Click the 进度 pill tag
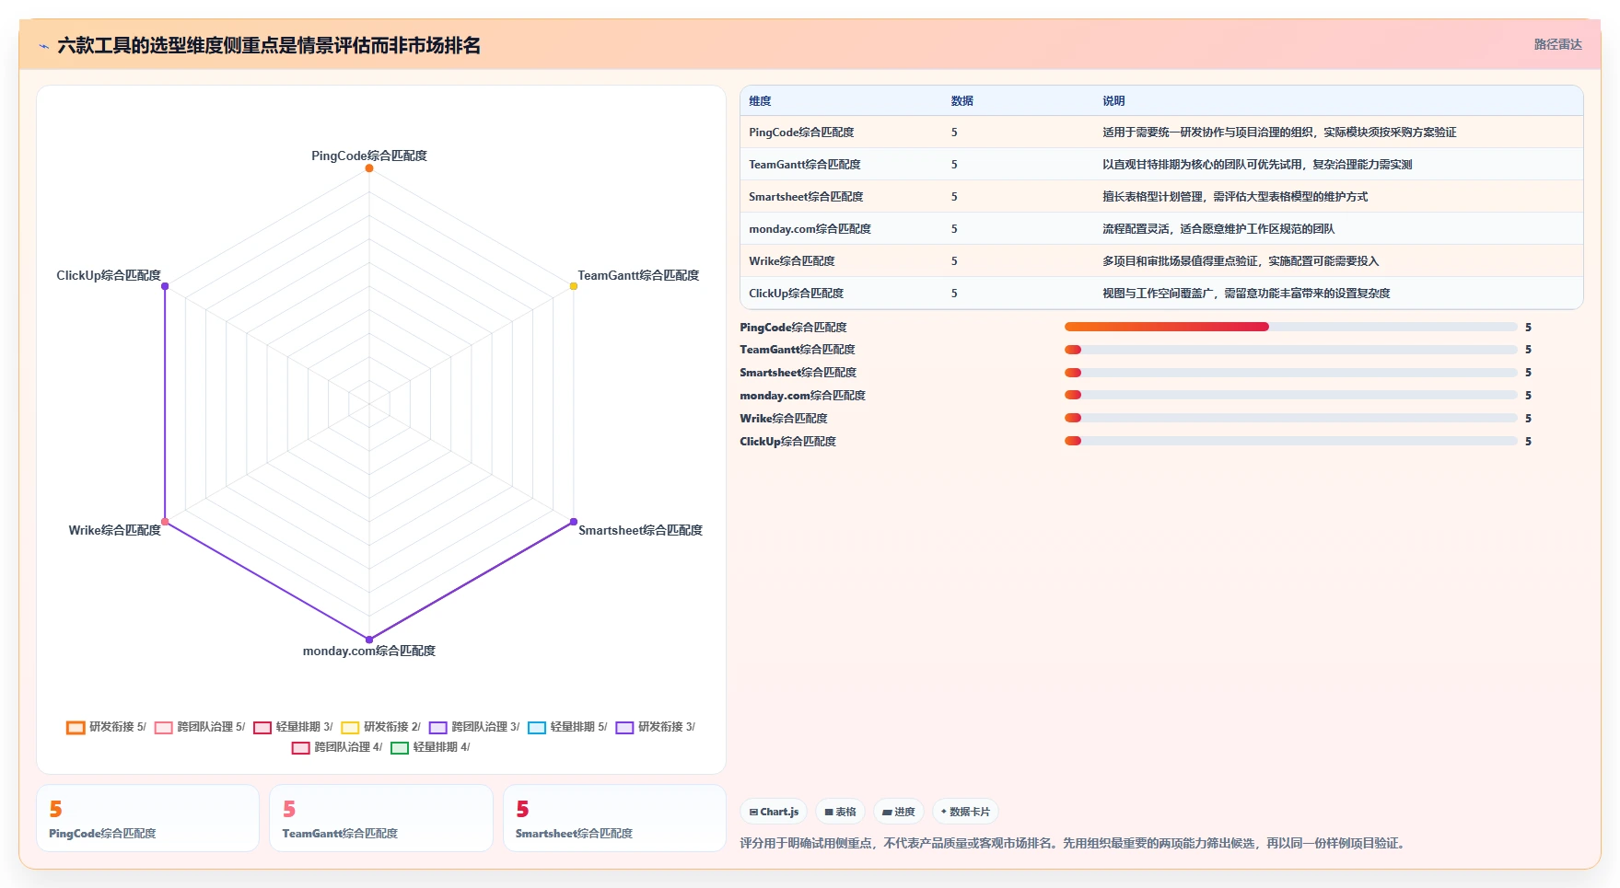The image size is (1620, 888). pyautogui.click(x=898, y=812)
